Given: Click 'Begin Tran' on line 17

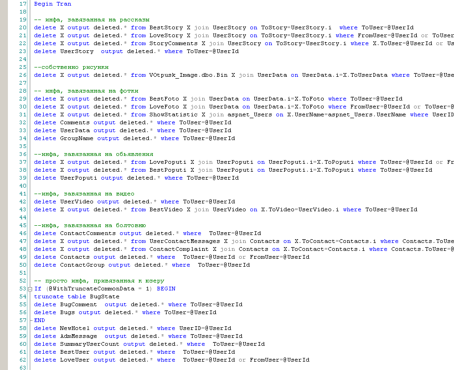Looking at the screenshot, I should pos(53,4).
